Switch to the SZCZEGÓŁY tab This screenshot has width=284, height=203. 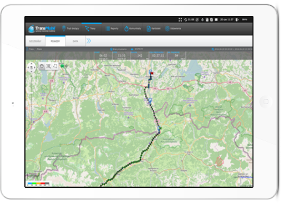pyautogui.click(x=35, y=41)
